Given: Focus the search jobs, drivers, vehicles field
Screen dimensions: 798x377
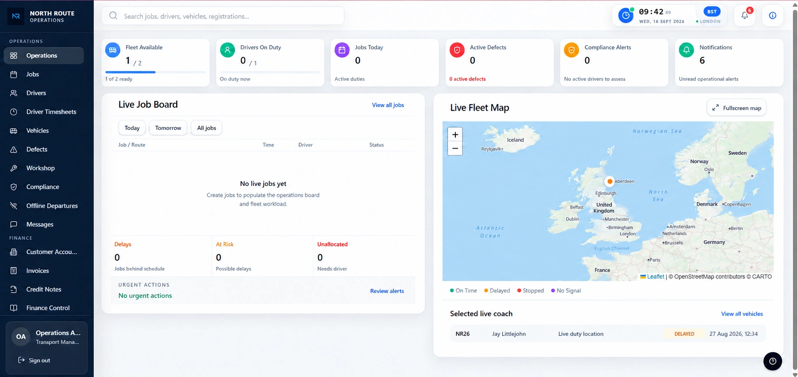Looking at the screenshot, I should (x=223, y=16).
